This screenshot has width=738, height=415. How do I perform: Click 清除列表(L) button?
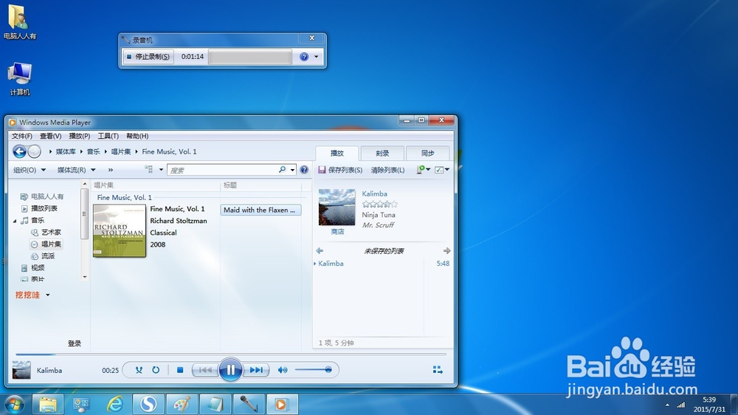point(387,170)
